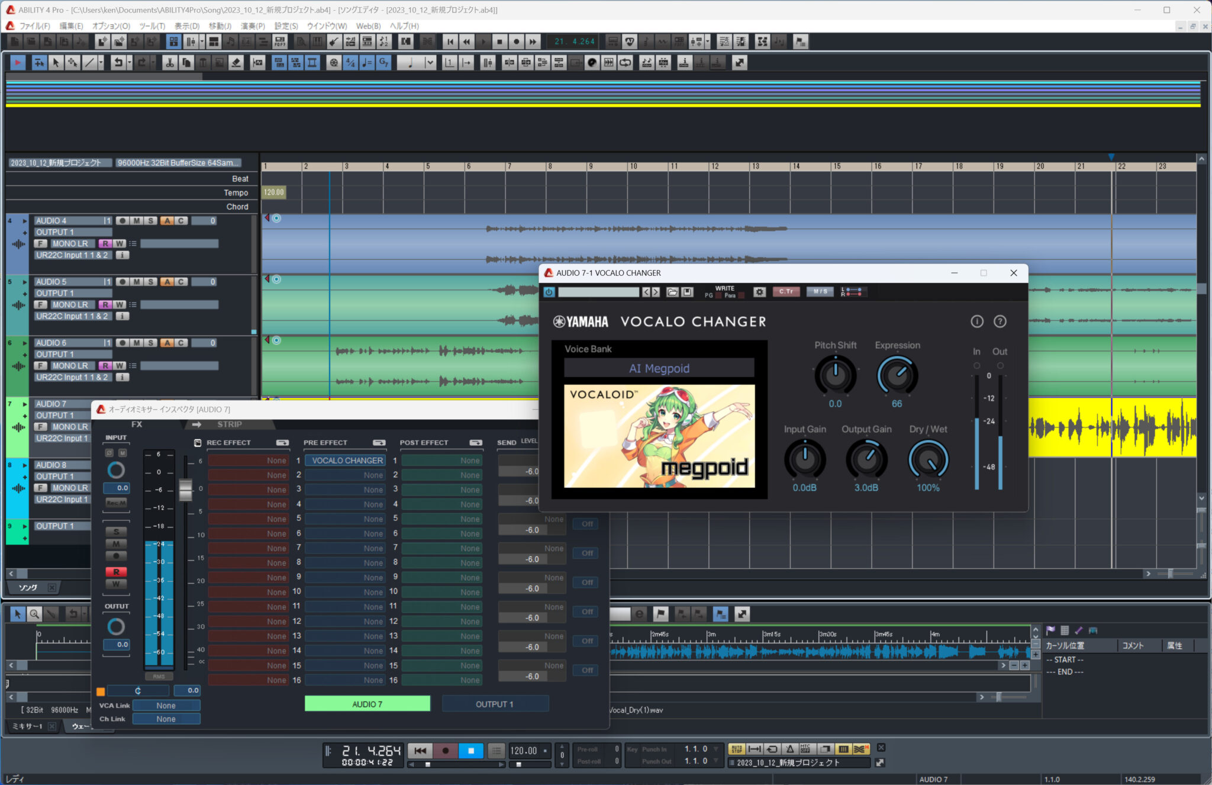Click the scissors cut tool icon
This screenshot has height=785, width=1212.
(x=169, y=63)
